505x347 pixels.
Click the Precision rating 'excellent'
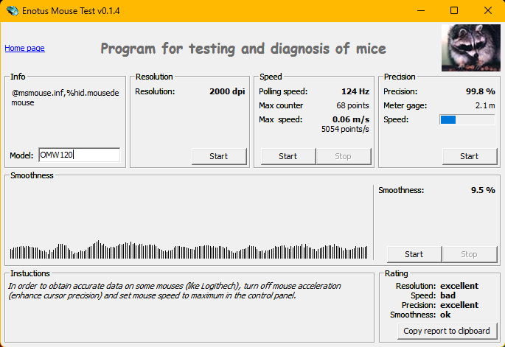point(459,305)
